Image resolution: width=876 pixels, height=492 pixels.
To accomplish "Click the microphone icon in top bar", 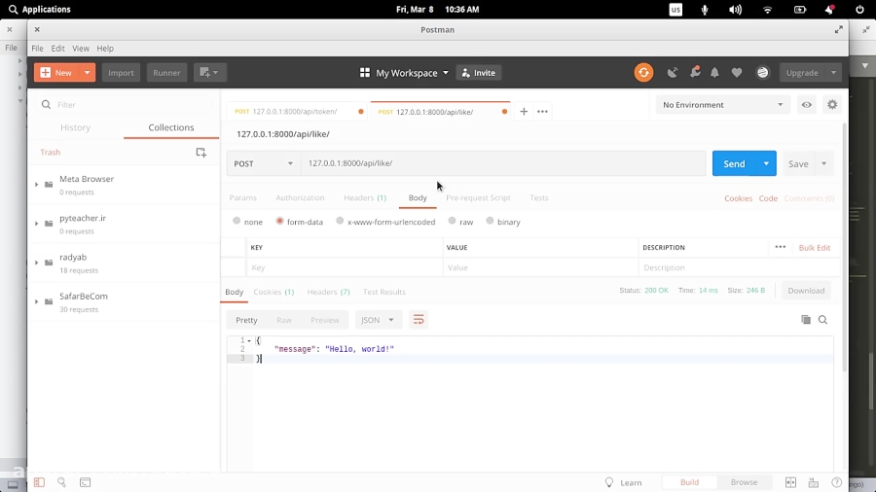I will point(705,10).
